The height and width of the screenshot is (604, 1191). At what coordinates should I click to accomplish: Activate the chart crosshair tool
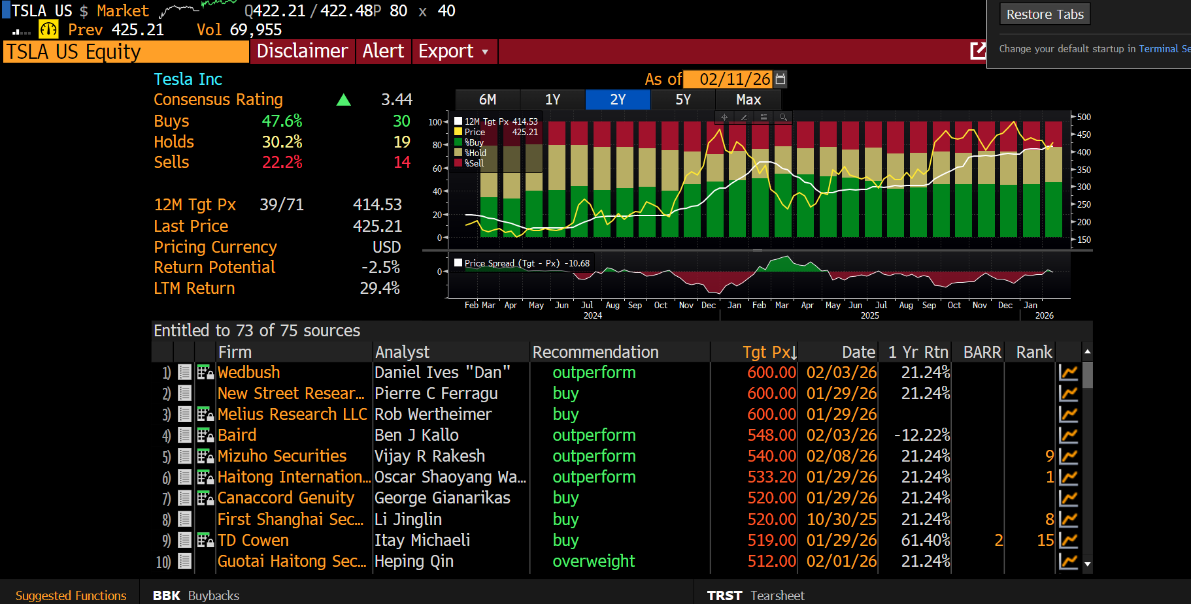tap(724, 117)
